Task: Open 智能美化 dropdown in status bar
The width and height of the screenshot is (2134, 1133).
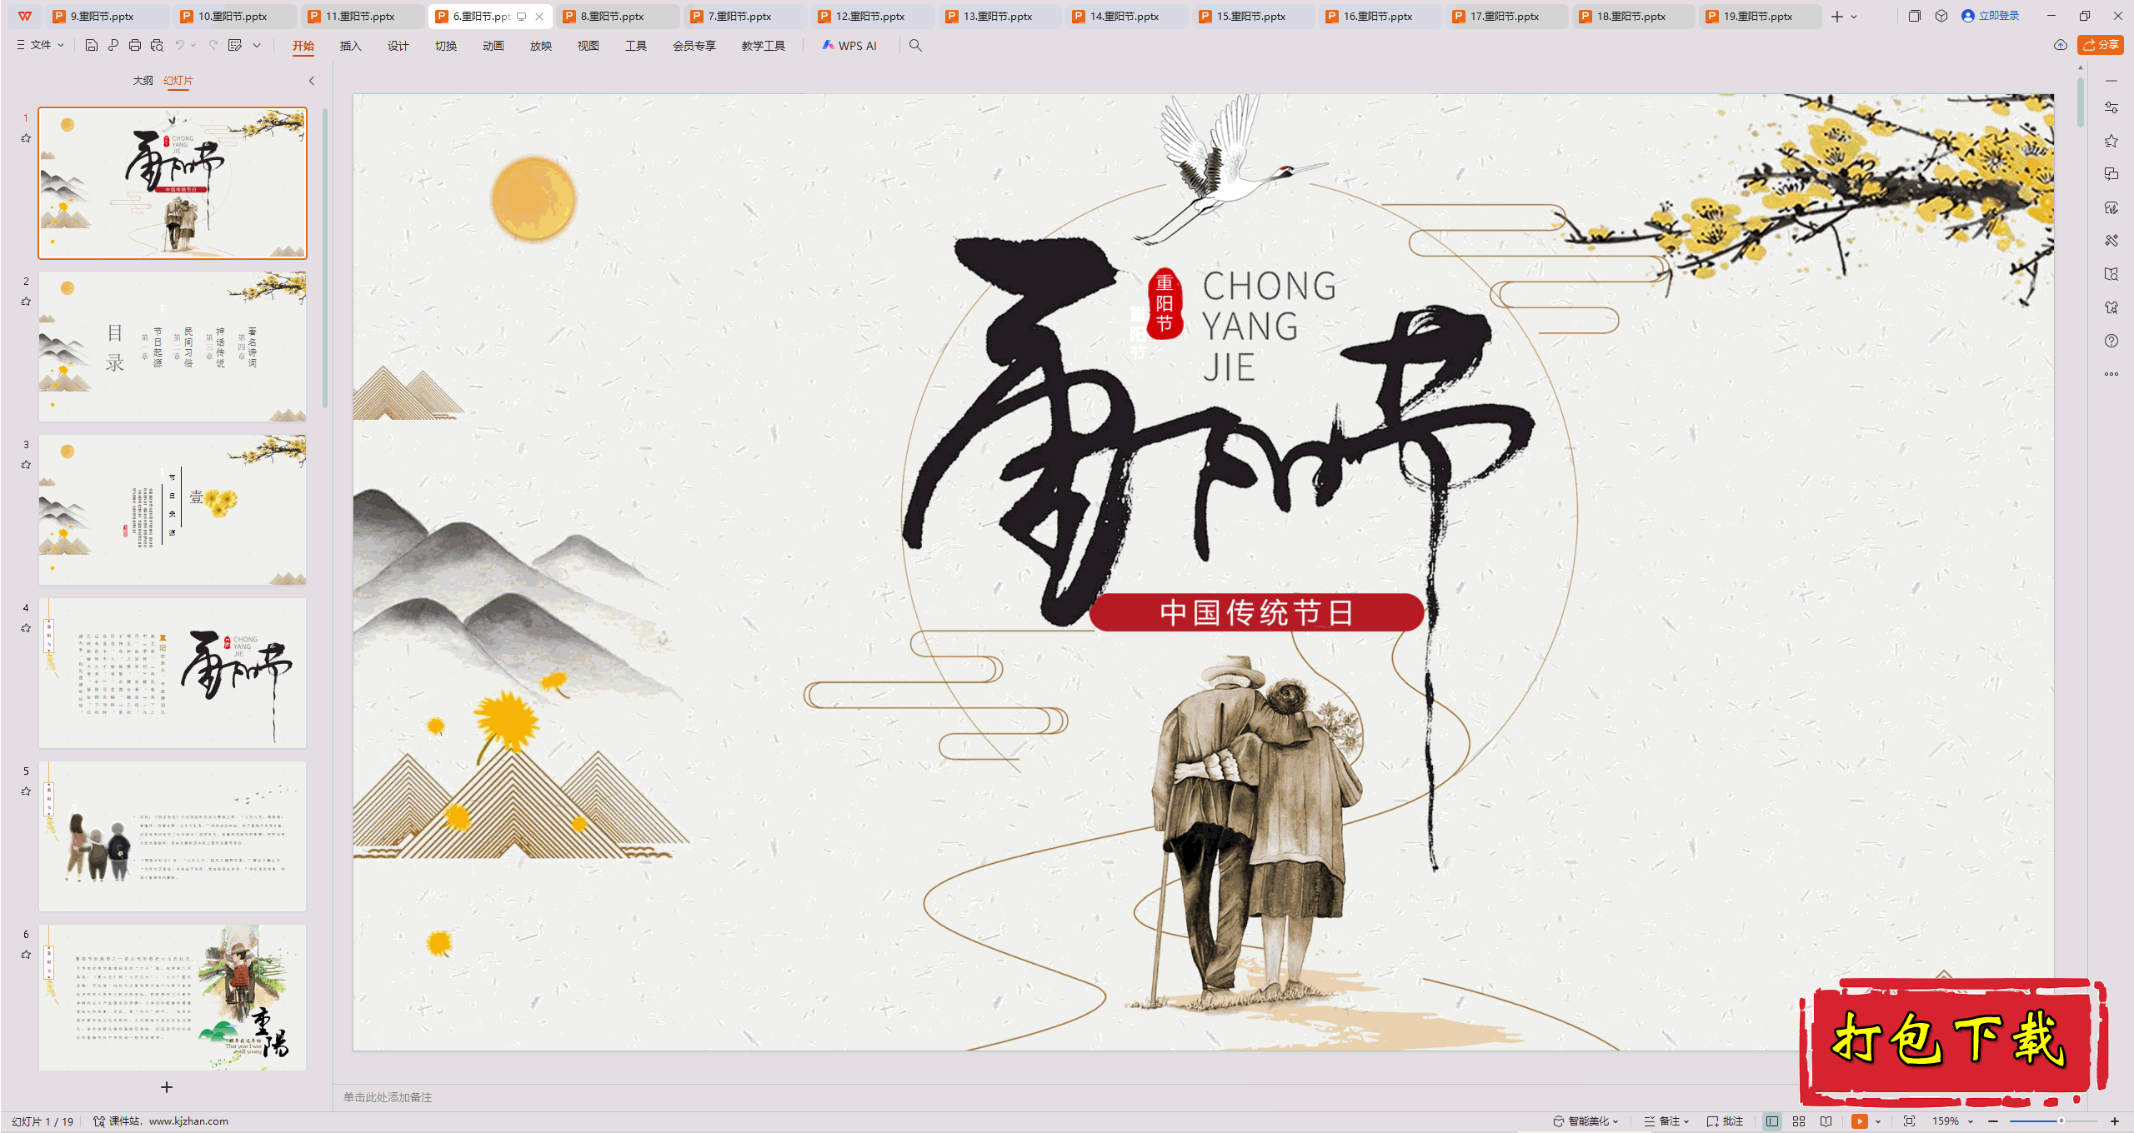Action: point(1585,1121)
